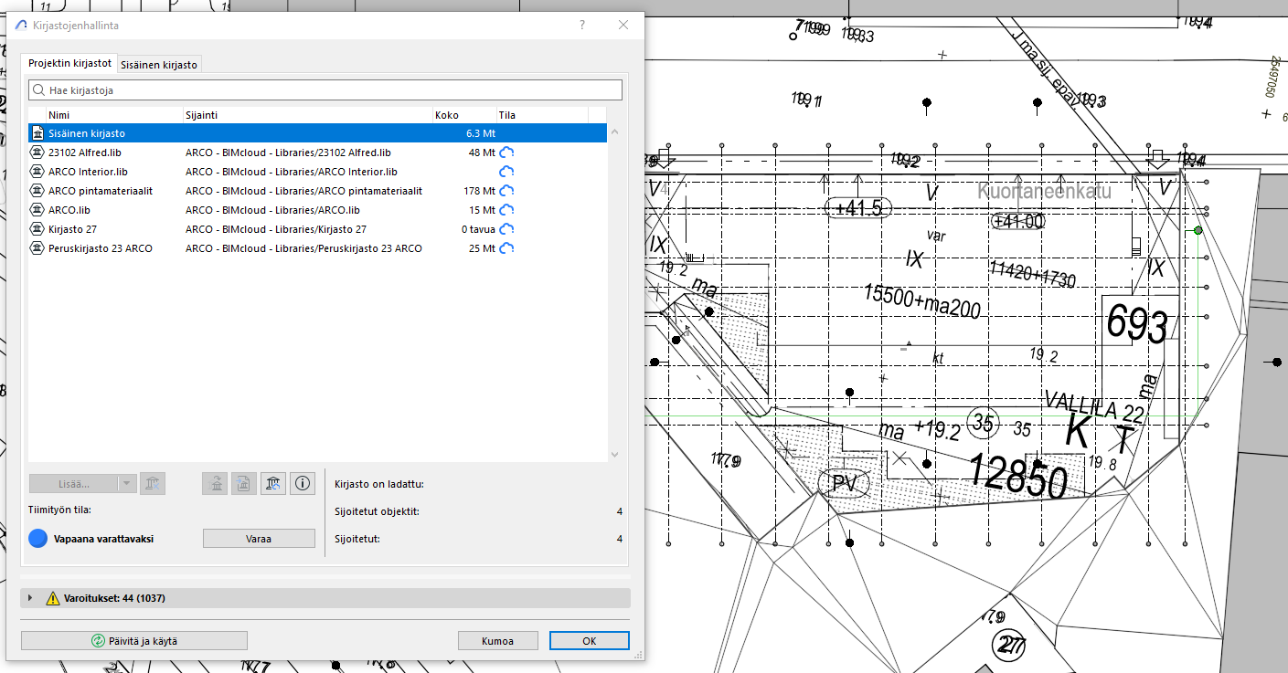Open the Lisää dropdown arrow

point(127,484)
